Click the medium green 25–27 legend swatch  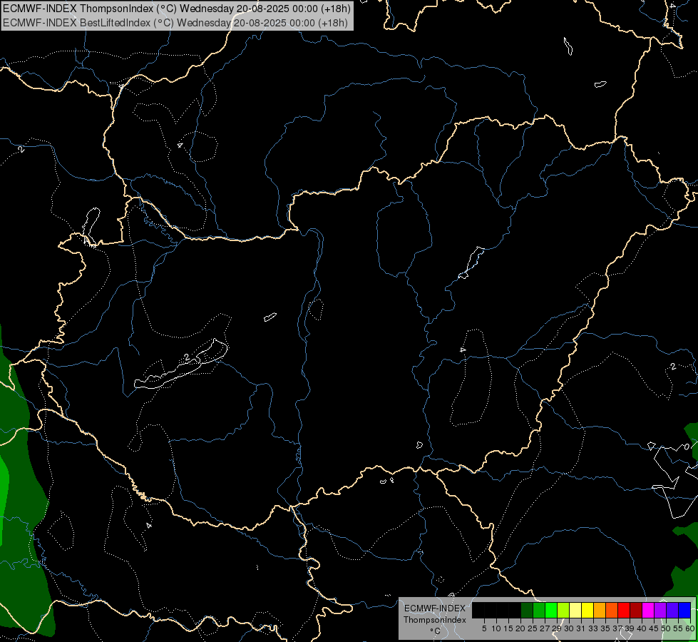click(x=539, y=610)
